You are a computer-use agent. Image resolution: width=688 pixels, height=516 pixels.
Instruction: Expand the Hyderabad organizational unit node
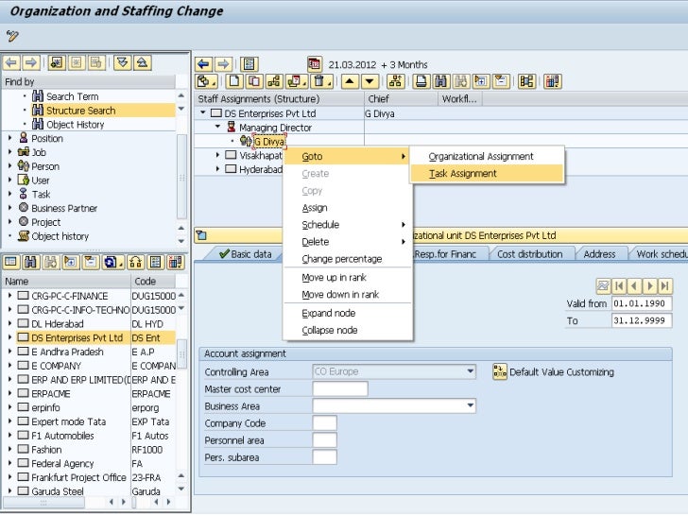click(x=218, y=169)
